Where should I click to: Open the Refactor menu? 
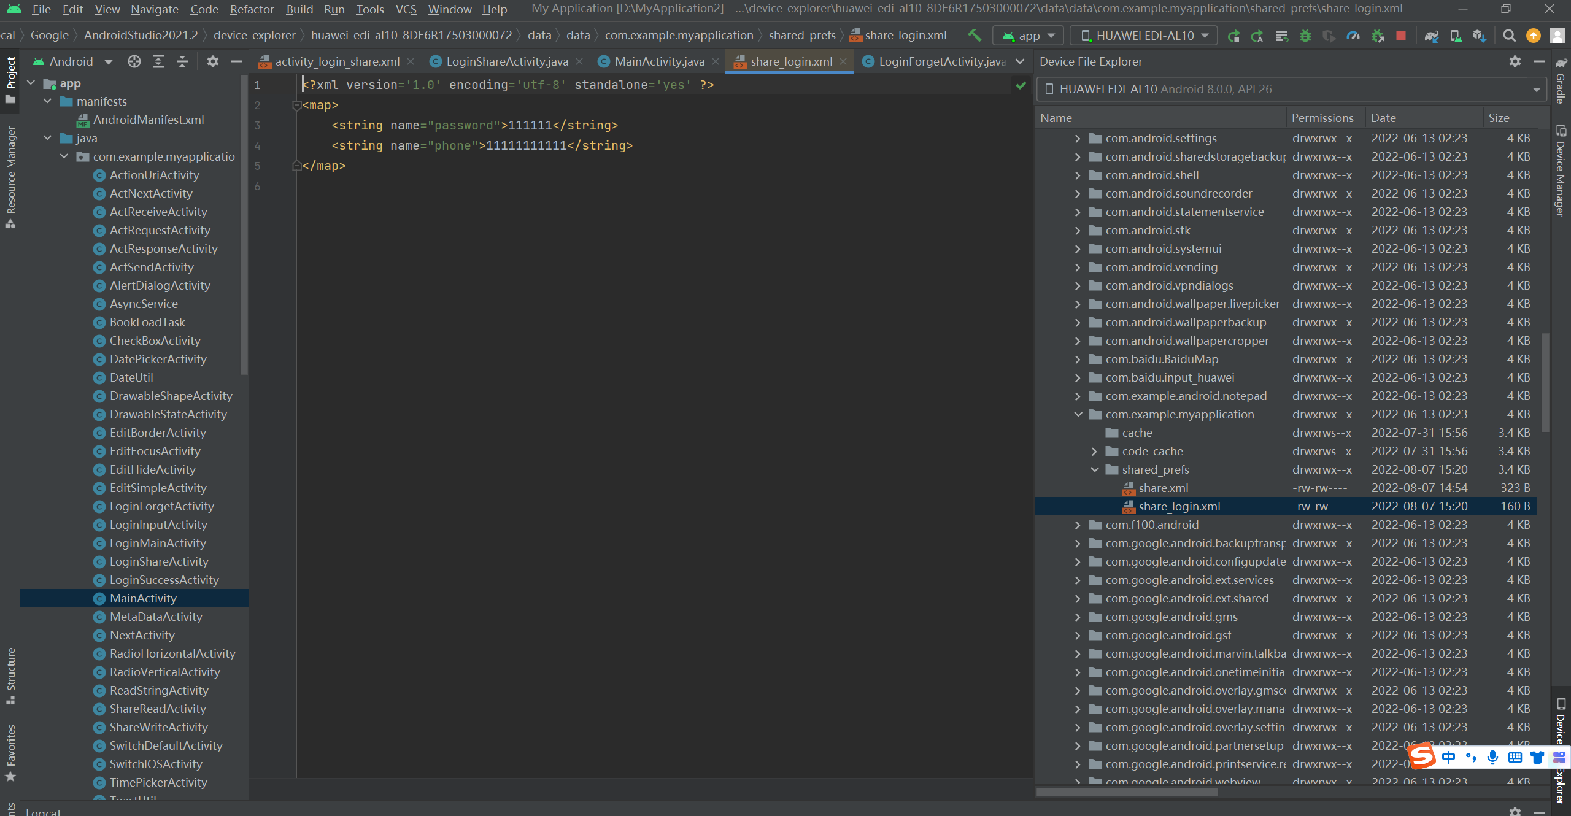(252, 9)
